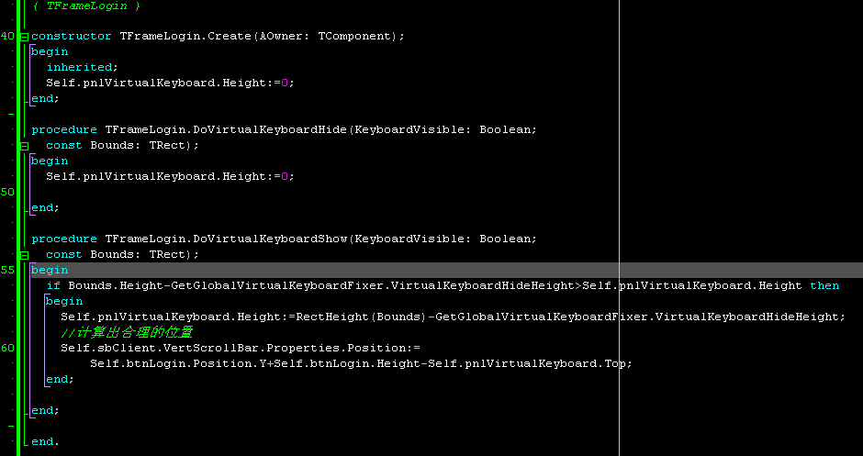Collapse the TFrameLogin.Create constructor fold marker
Screen dimensions: 863x456
24,37
